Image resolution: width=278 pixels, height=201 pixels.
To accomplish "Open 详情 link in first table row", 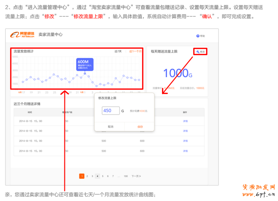I will click(185, 121).
